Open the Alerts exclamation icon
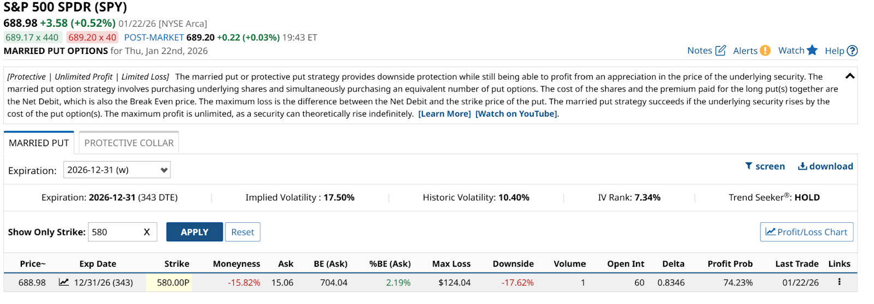Viewport: 874px width, 304px height. tap(765, 51)
